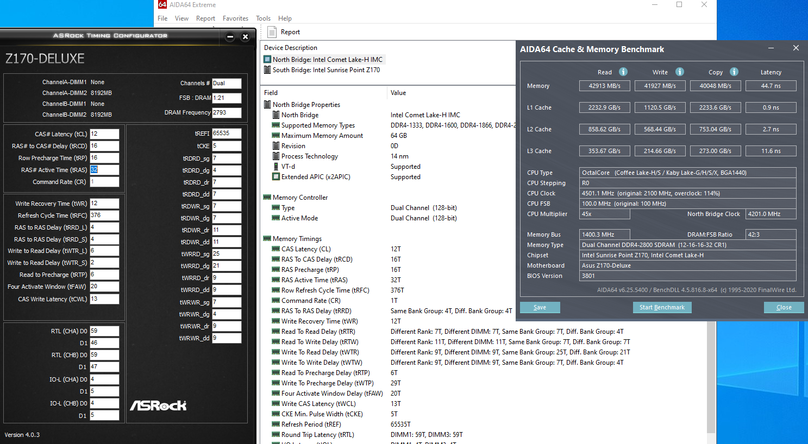Click the Memory Controller section icon
808x444 pixels.
[267, 198]
